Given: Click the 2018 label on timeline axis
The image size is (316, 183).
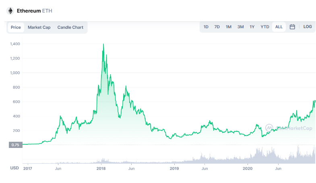Looking at the screenshot, I should [x=101, y=168].
